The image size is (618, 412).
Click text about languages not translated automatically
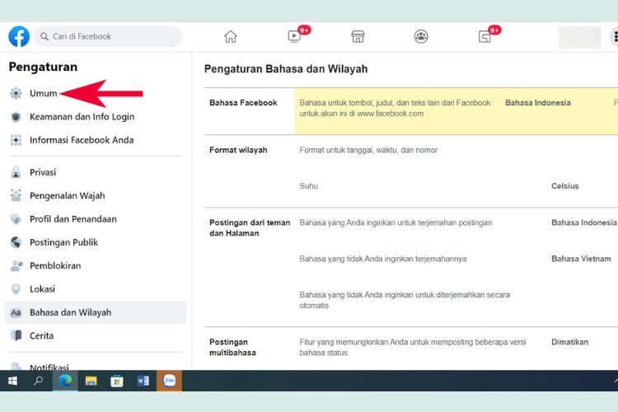[x=405, y=300]
